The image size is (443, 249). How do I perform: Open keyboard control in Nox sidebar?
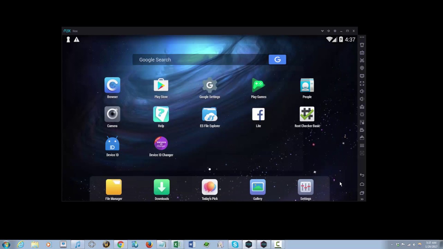click(362, 53)
